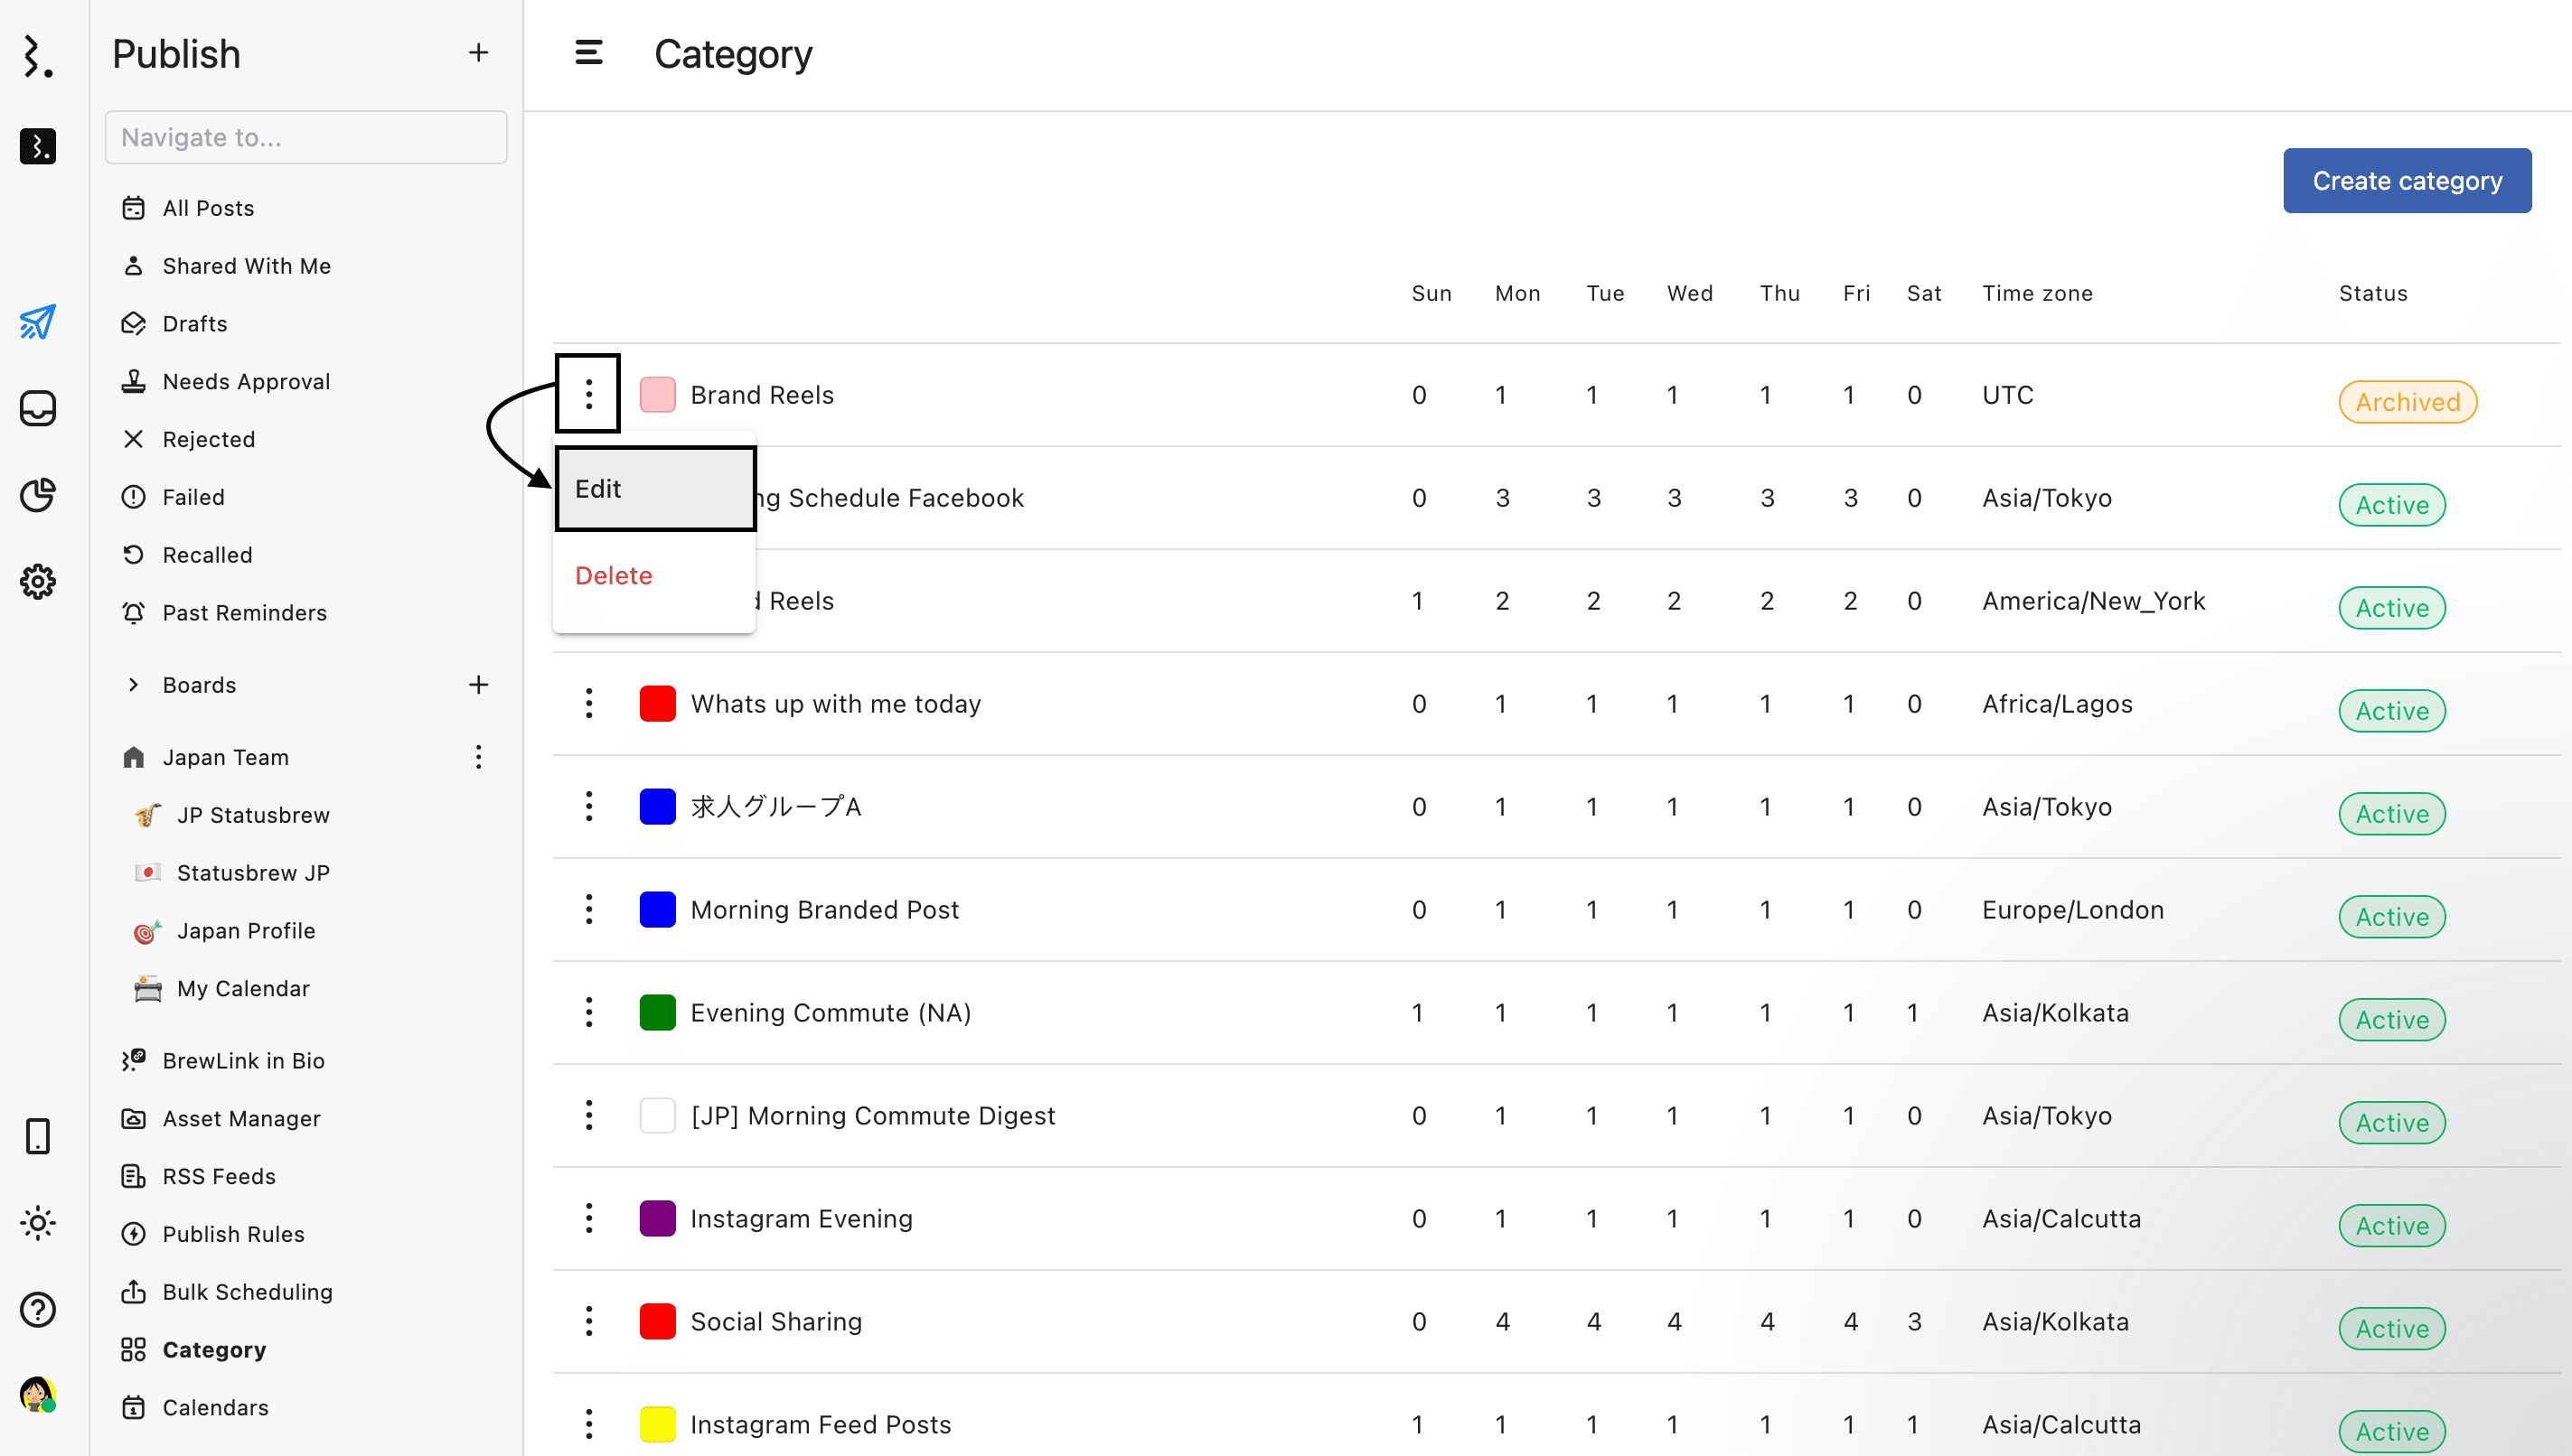Viewport: 2572px width, 1456px height.
Task: Collapse sidebar with hamburger menu icon
Action: (588, 53)
